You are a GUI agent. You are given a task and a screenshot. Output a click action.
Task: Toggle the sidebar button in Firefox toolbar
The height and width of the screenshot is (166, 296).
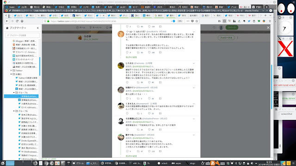(224, 21)
